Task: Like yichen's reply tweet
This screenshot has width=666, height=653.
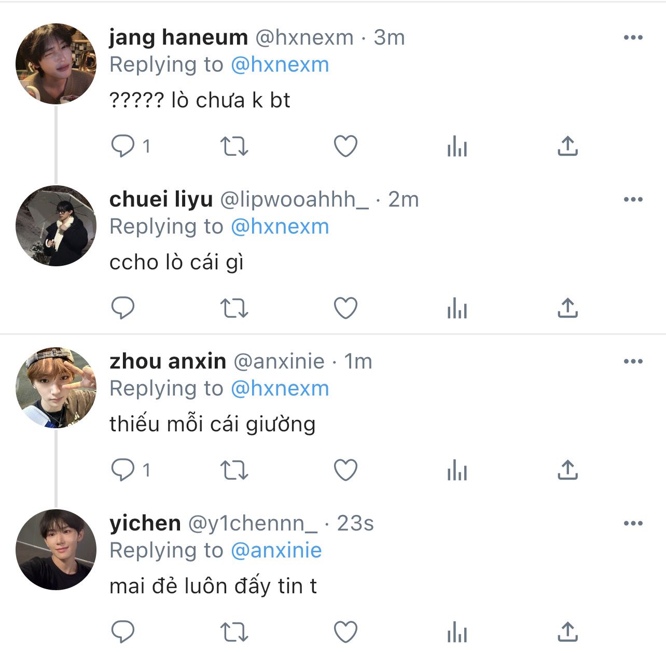Action: pyautogui.click(x=345, y=632)
